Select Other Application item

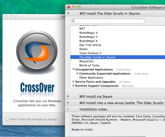[x=91, y=78]
